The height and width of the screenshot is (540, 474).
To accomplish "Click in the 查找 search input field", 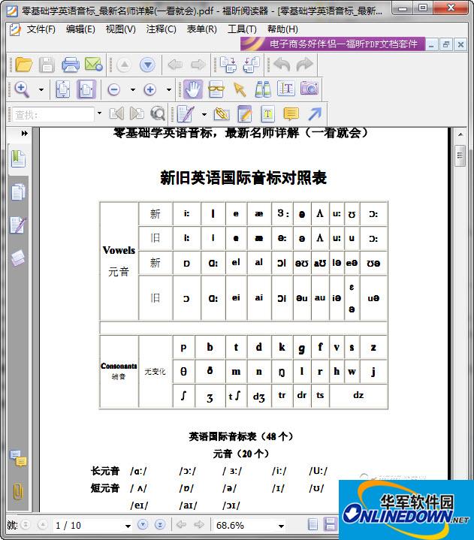I will (x=53, y=114).
